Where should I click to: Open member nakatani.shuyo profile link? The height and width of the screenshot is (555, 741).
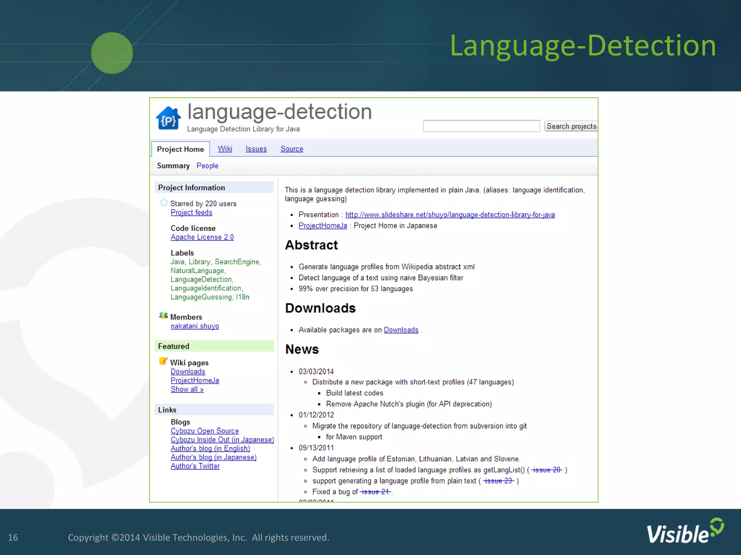195,326
